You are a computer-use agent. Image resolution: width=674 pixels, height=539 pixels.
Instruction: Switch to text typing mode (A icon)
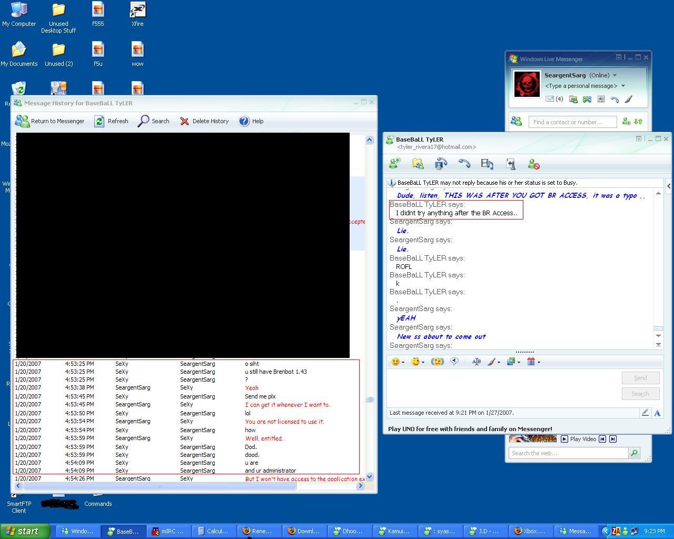(x=657, y=413)
